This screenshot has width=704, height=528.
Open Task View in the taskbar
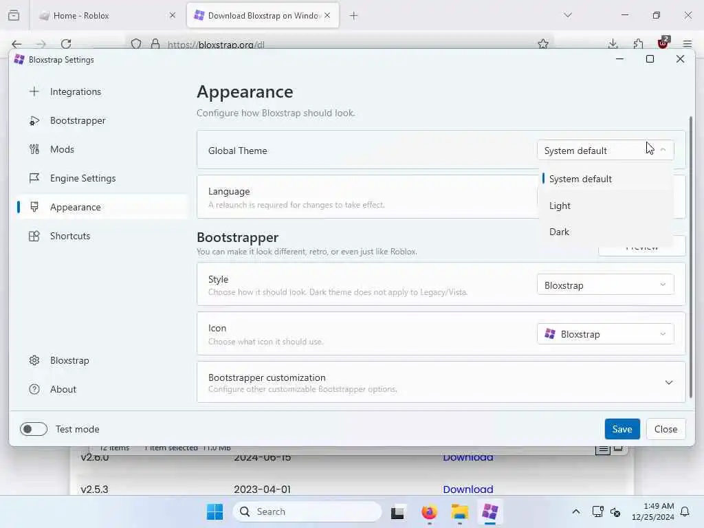tap(397, 511)
